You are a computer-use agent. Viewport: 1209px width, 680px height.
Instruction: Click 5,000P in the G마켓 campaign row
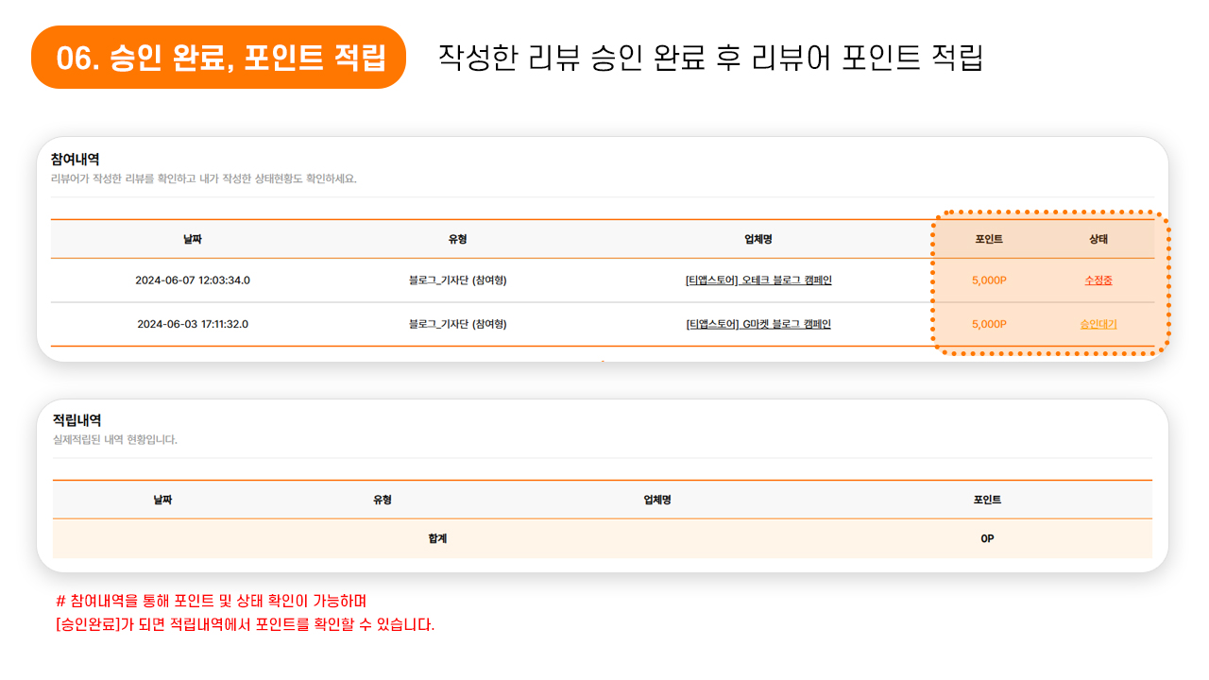click(989, 324)
